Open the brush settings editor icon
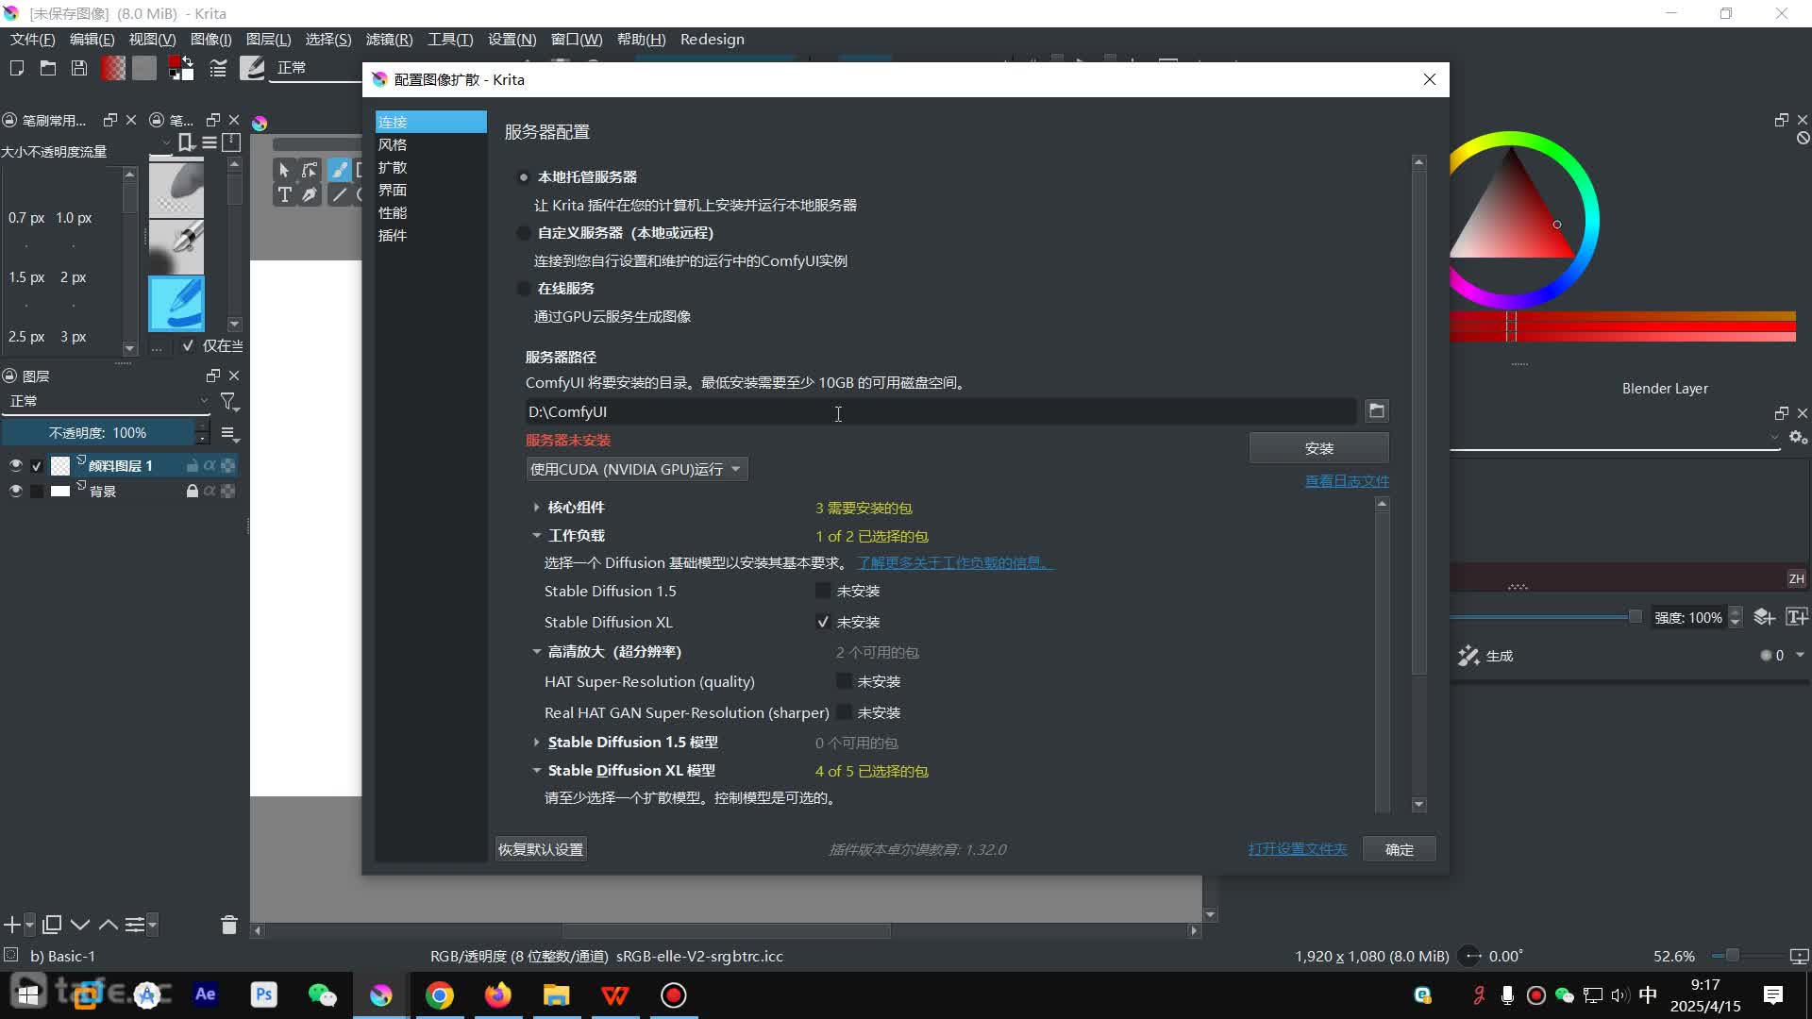This screenshot has width=1812, height=1019. pos(218,68)
